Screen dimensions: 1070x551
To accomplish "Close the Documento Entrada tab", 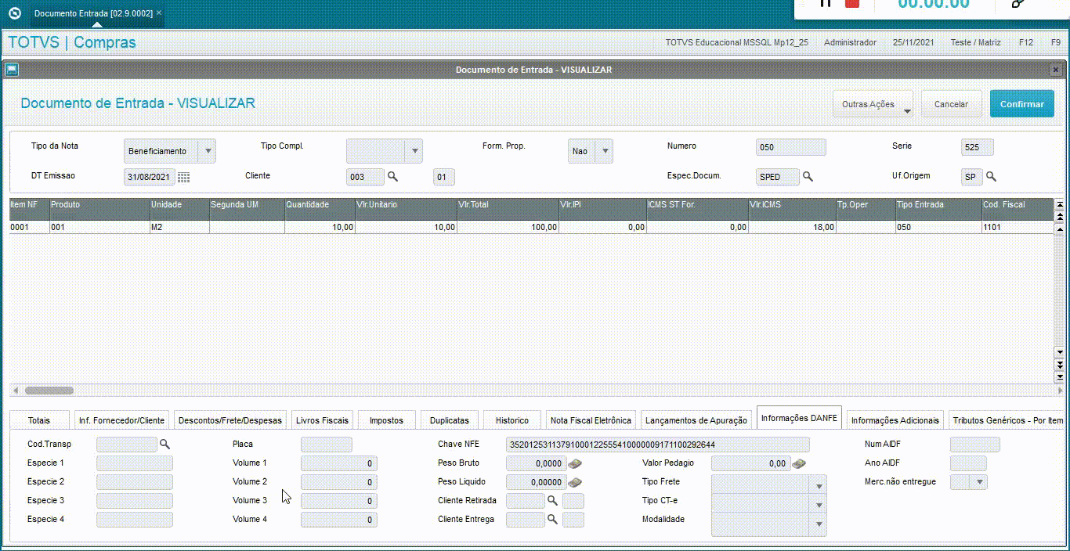I will 159,13.
